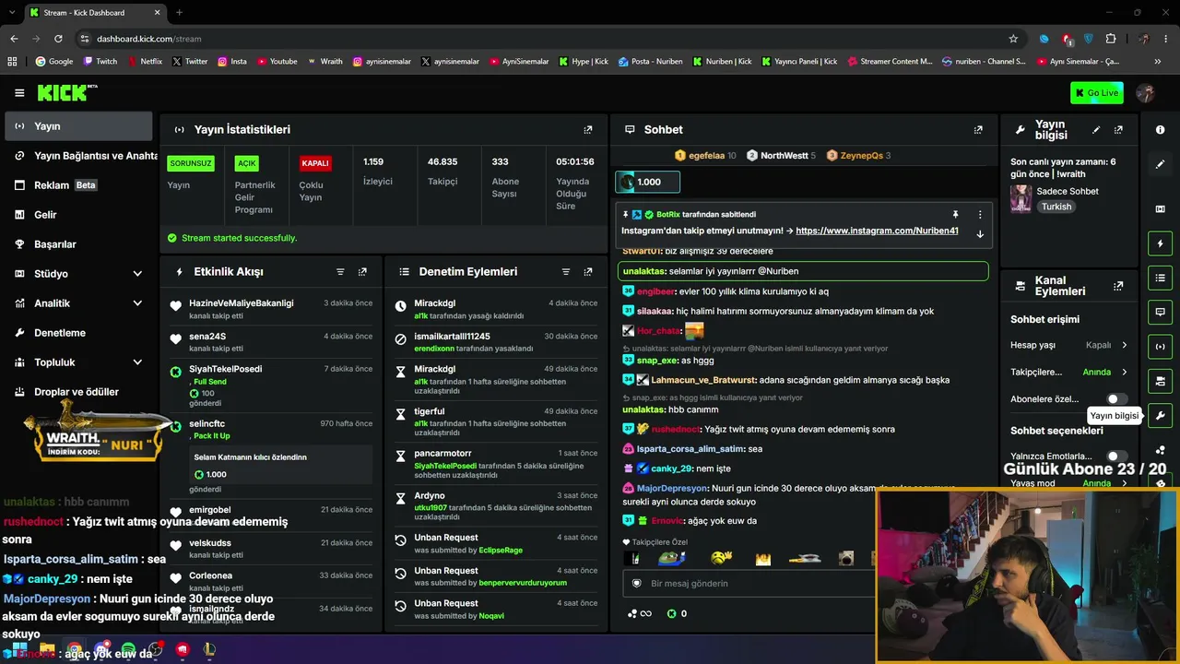1180x664 pixels.
Task: Pop out the Sohbet chat panel
Action: tap(978, 130)
